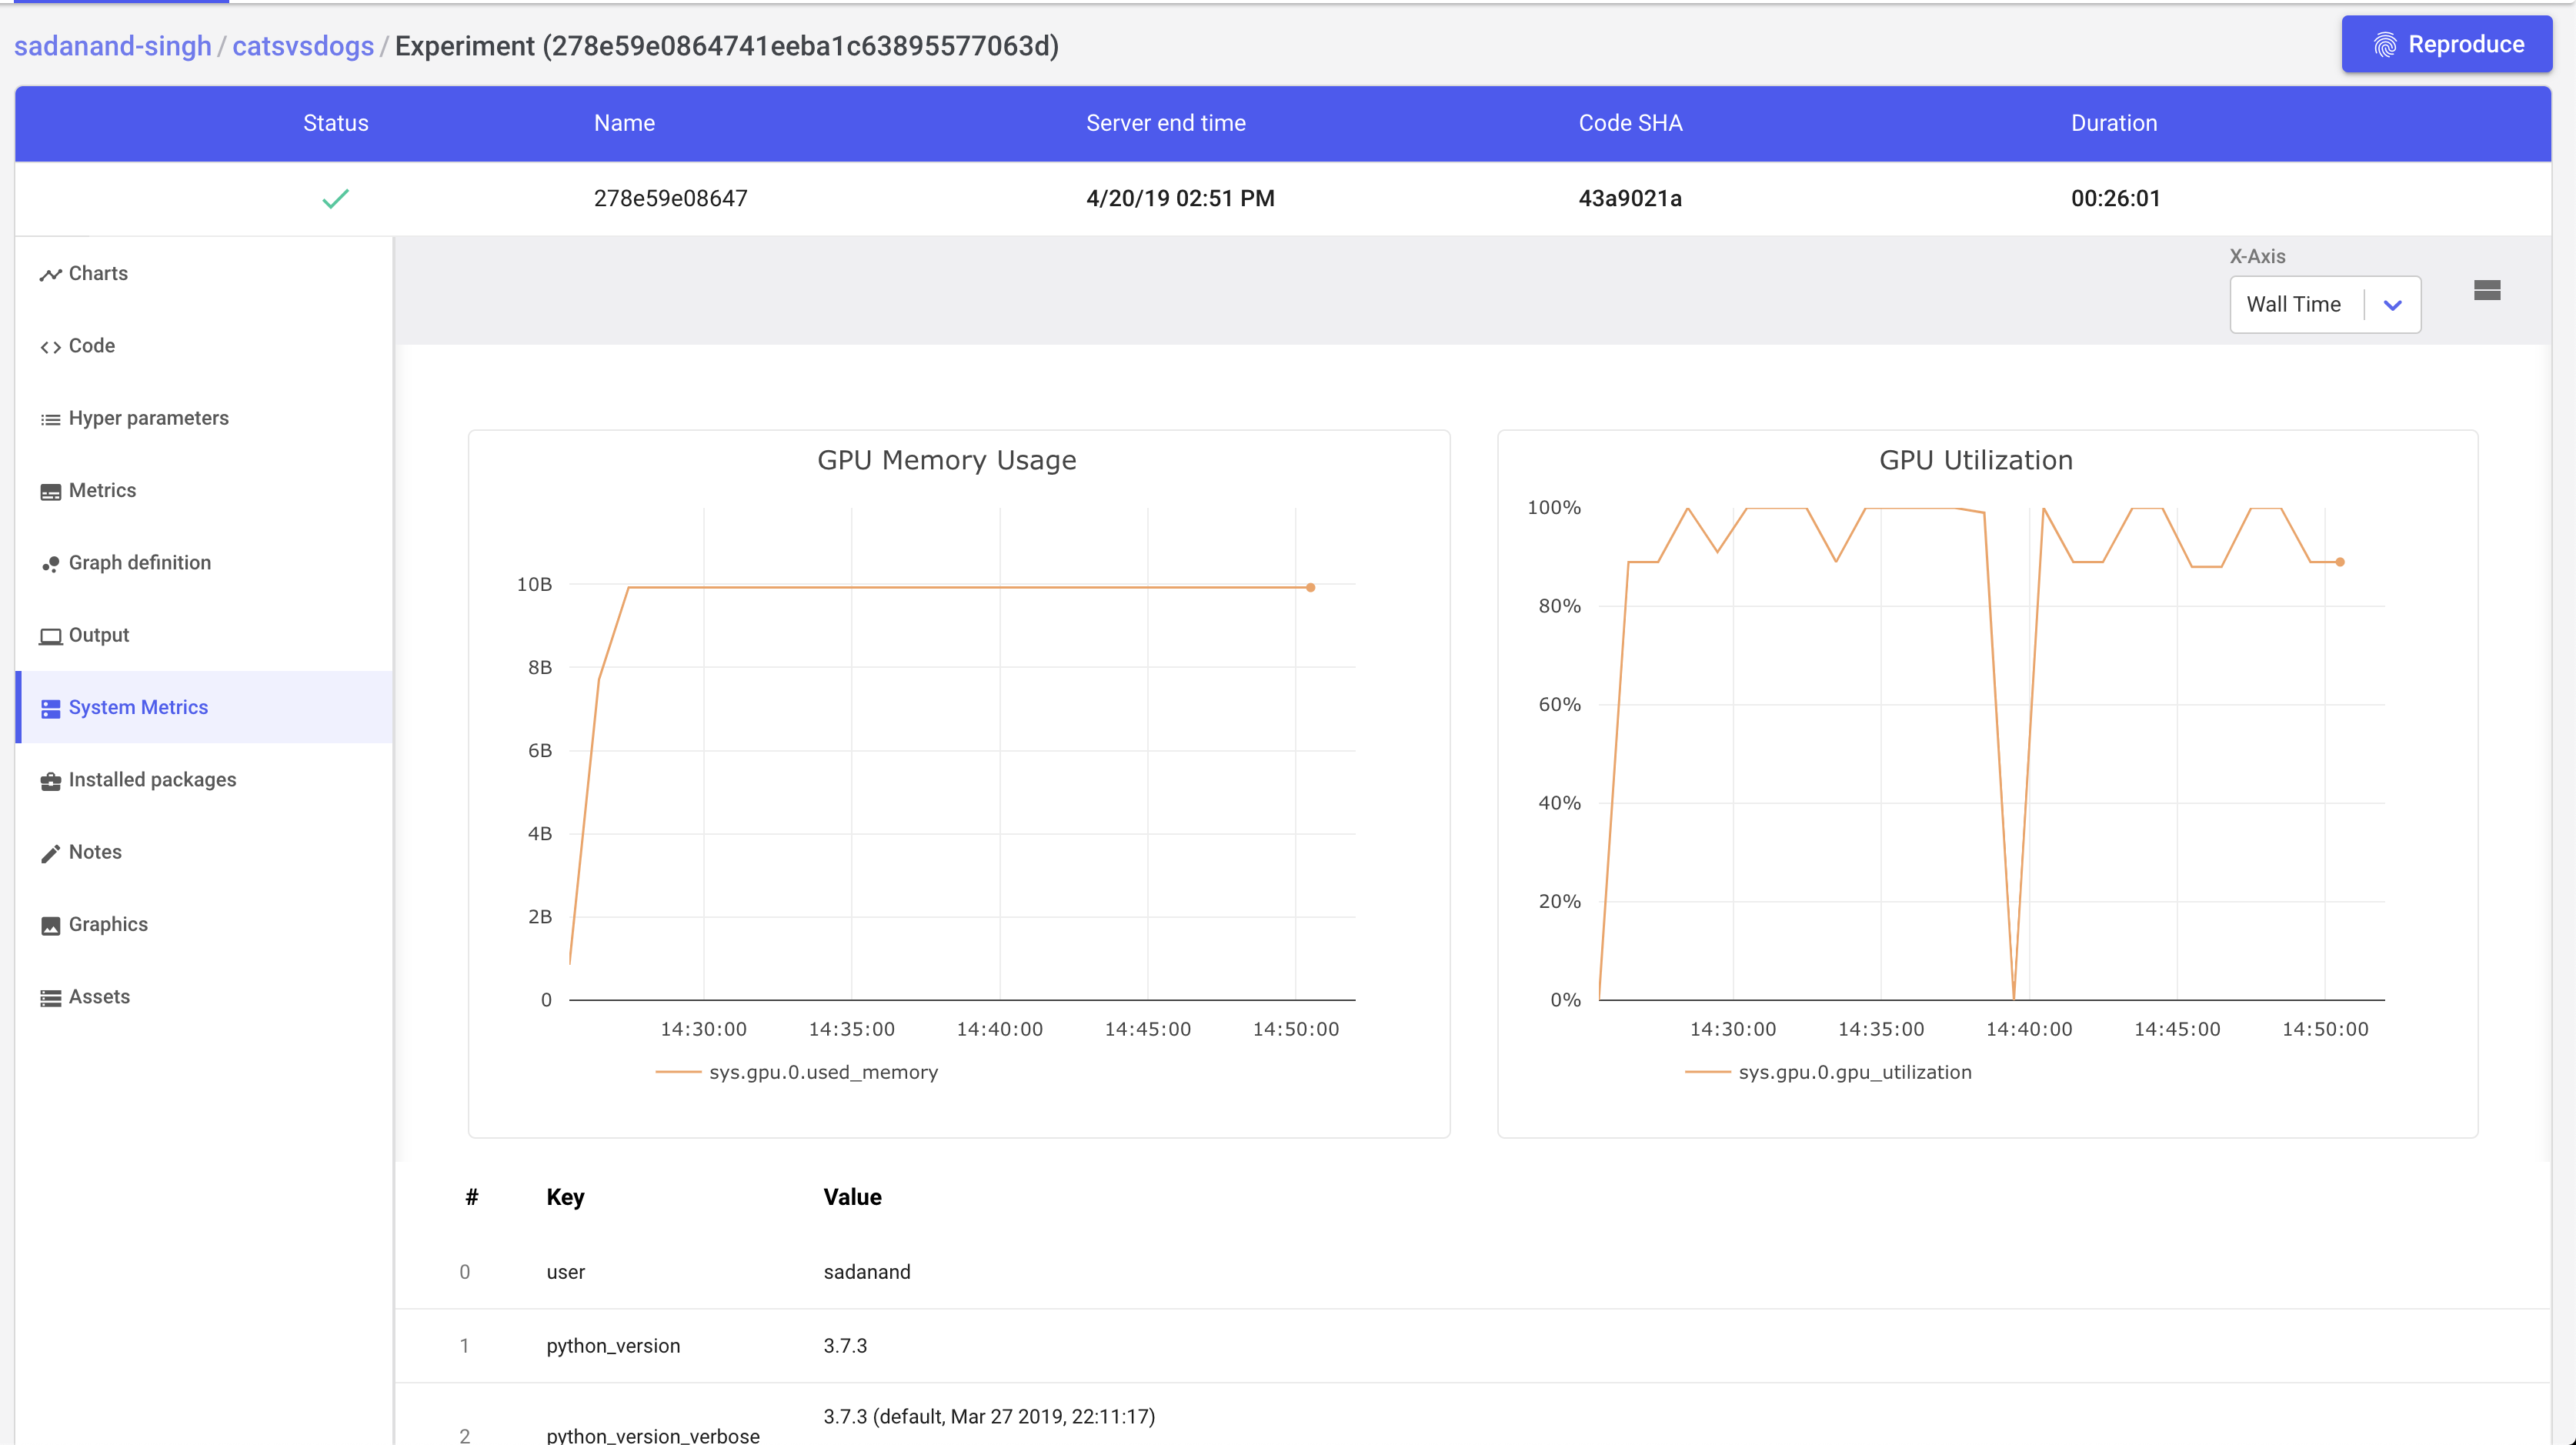Click the Graphics image icon
The width and height of the screenshot is (2576, 1445).
[x=50, y=926]
